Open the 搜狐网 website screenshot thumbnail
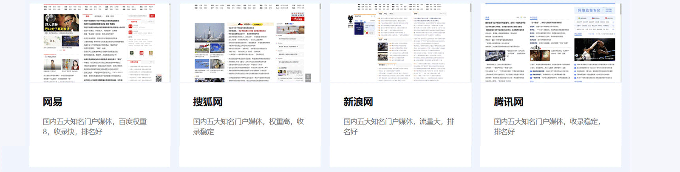 tap(250, 43)
